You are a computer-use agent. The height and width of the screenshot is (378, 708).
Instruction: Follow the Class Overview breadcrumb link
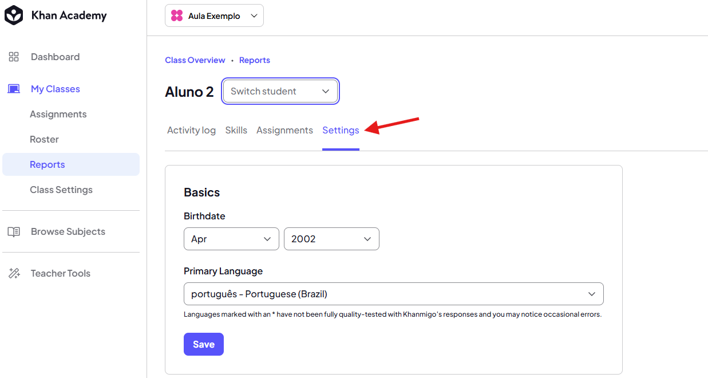tap(195, 60)
